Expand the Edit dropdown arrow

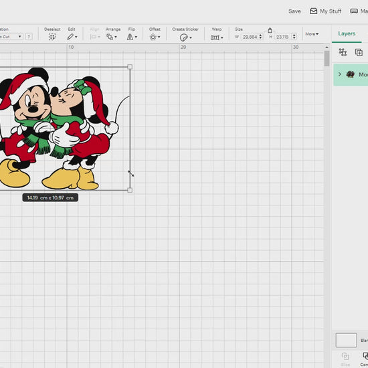click(76, 37)
